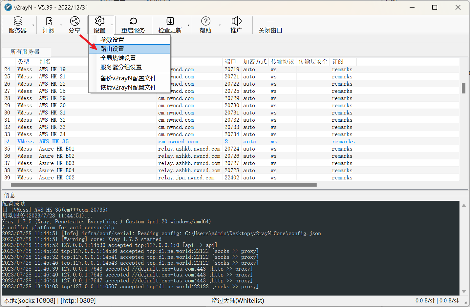Click the vertical scrollbar thumb of server list

[x=463, y=88]
